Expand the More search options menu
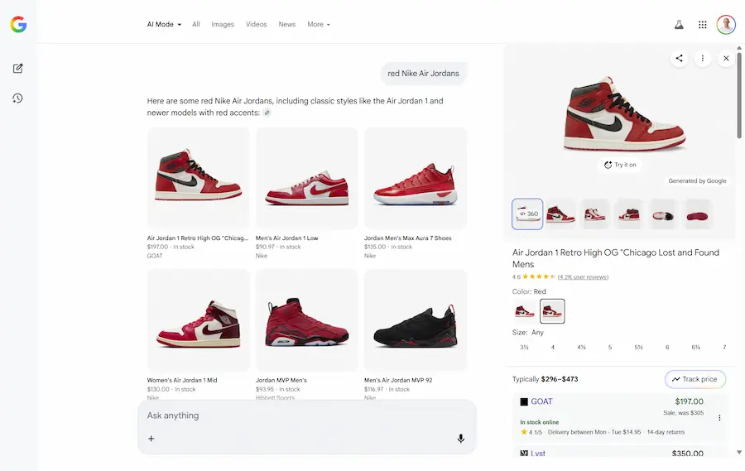Image resolution: width=745 pixels, height=471 pixels. (318, 25)
